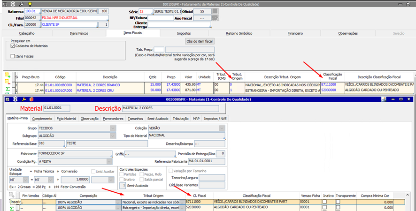Open Tribut Origem dropdown for Nacional row
Viewport: 416px width, 211px height.
pyautogui.click(x=182, y=202)
